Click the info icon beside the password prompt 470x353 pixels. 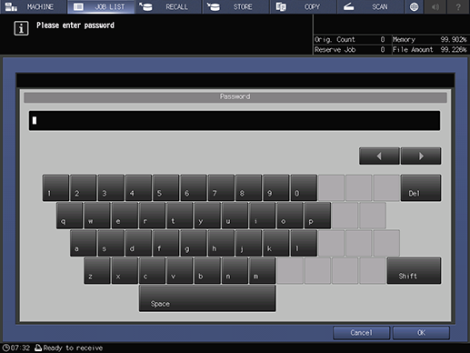[21, 28]
